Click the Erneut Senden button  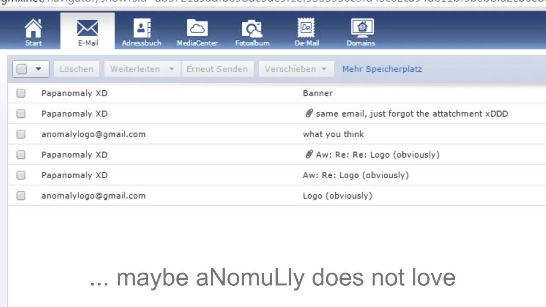(x=217, y=69)
